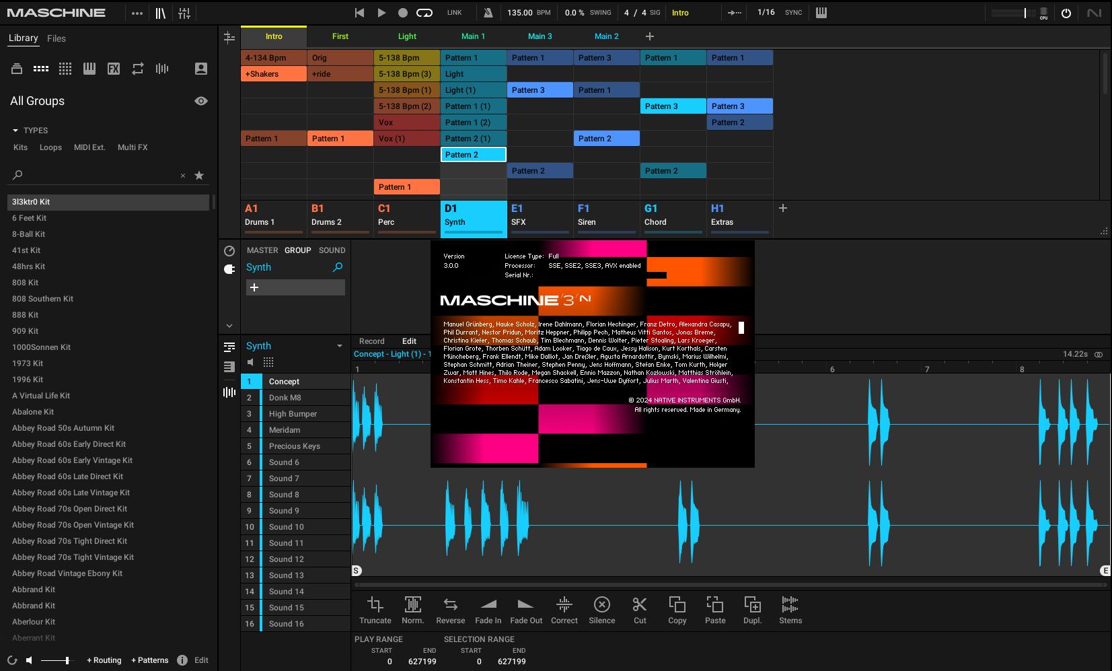The height and width of the screenshot is (671, 1112).
Task: Toggle the arranger view icon beside scenes
Action: [229, 37]
